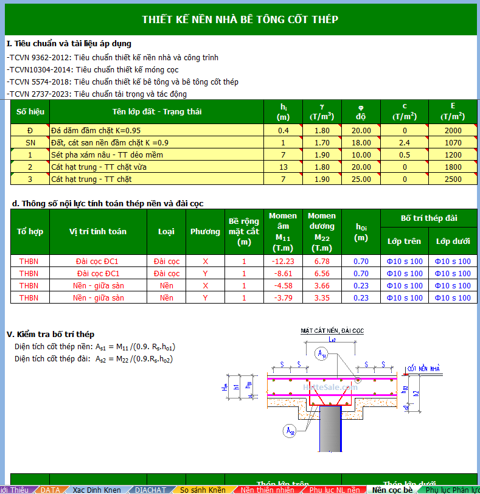Viewport: 480px width, 494px height.
Task: Click formula Diện tích cốt thép nền As1
Action: pyautogui.click(x=95, y=347)
